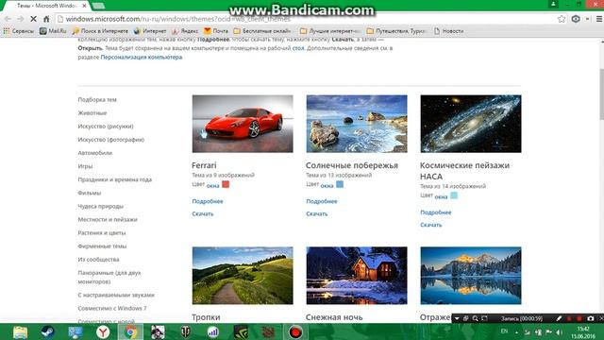This screenshot has width=604, height=340.
Task: Select the Совместимо с Windows 7 category
Action: (112, 309)
